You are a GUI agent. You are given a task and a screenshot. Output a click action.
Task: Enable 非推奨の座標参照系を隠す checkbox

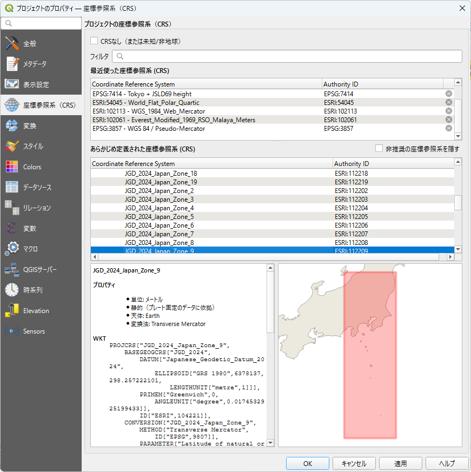pyautogui.click(x=379, y=148)
